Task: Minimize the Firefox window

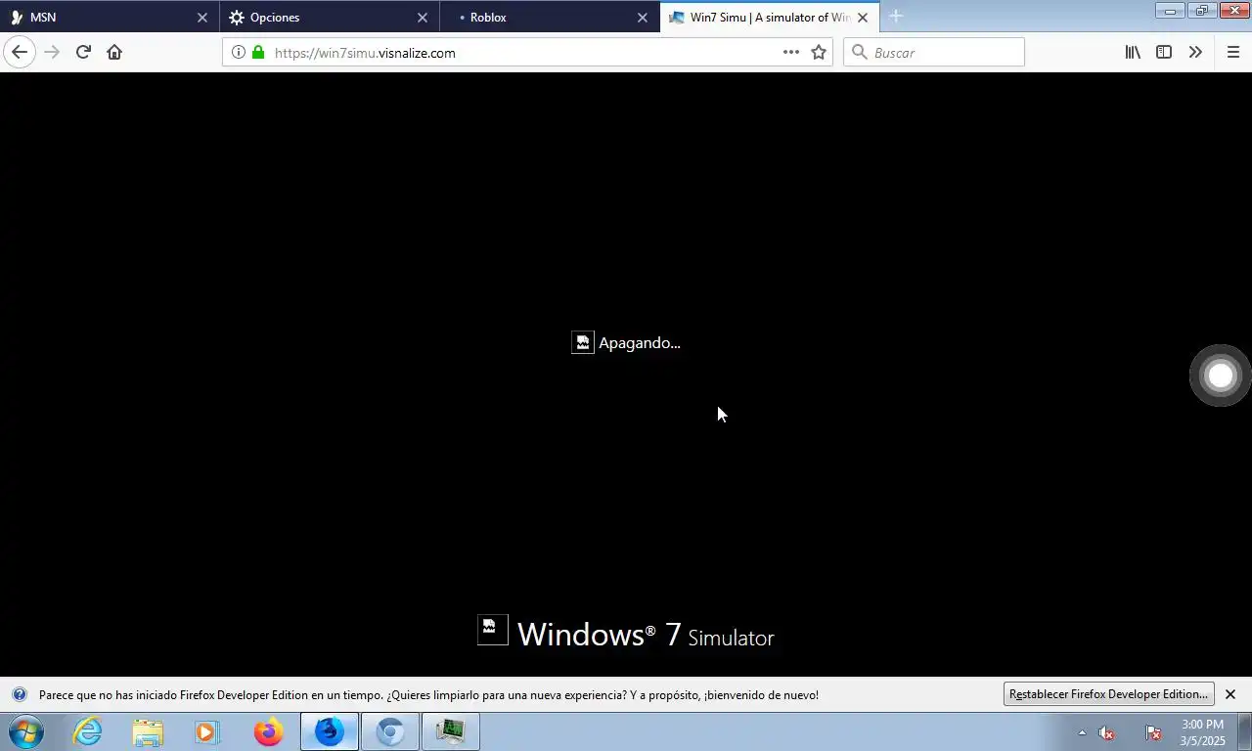Action: pos(1170,10)
